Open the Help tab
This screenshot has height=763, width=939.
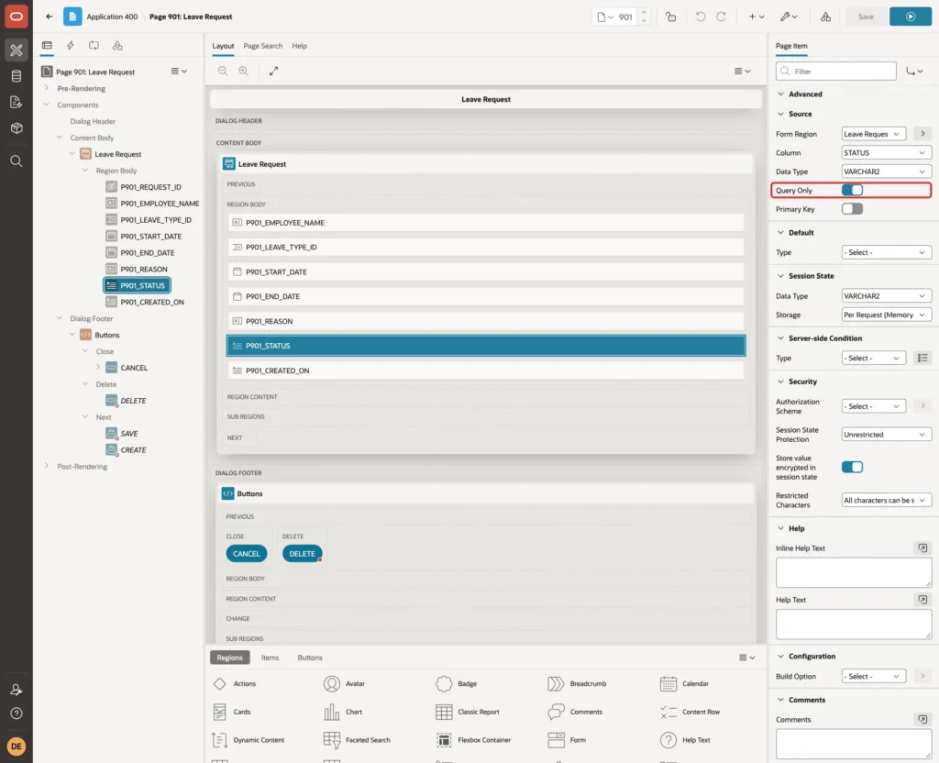click(x=299, y=46)
